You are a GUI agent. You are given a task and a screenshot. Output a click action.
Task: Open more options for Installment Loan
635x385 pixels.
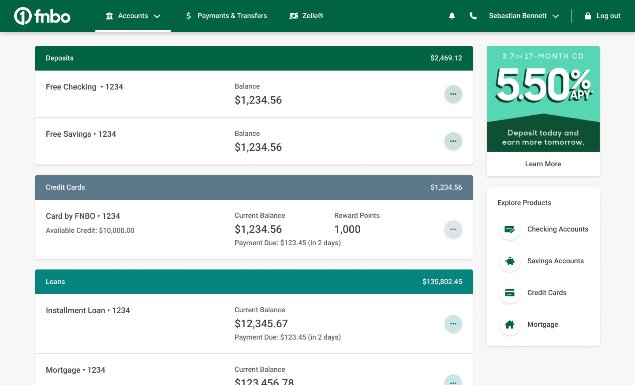[453, 324]
